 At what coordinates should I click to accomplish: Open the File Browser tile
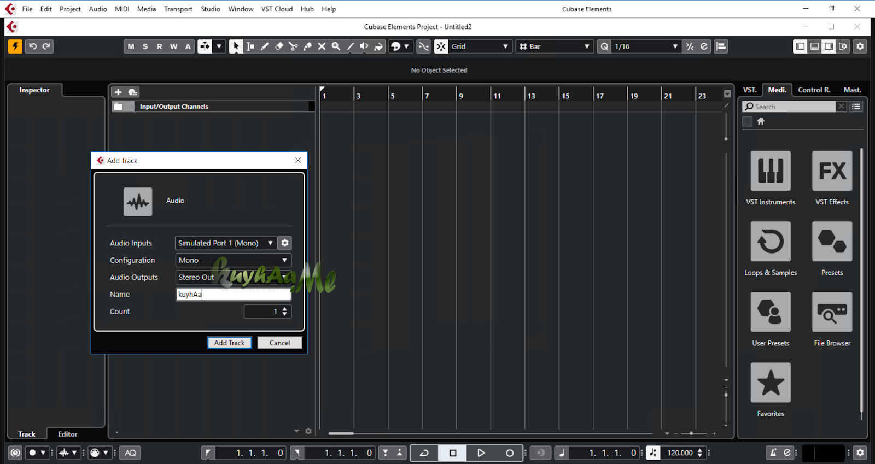click(x=832, y=312)
